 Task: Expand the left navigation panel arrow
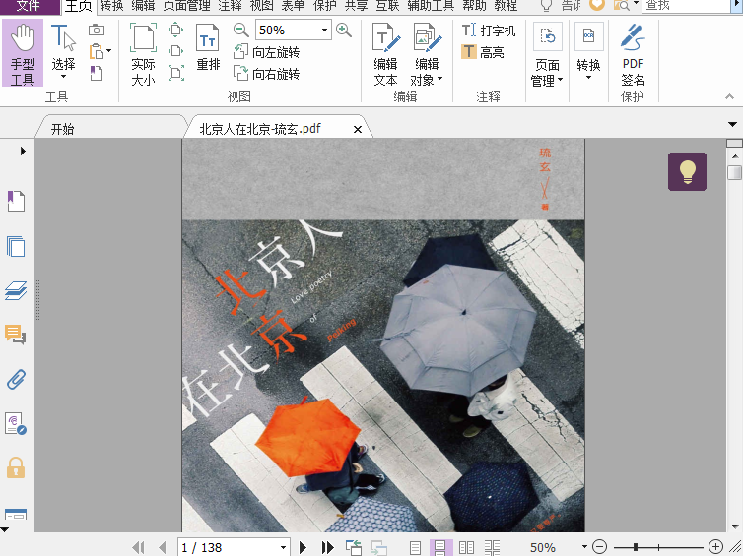tap(23, 151)
